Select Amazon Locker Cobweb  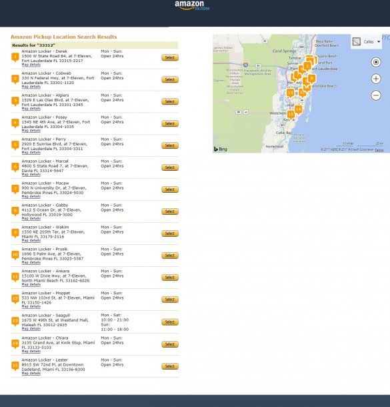tap(170, 79)
